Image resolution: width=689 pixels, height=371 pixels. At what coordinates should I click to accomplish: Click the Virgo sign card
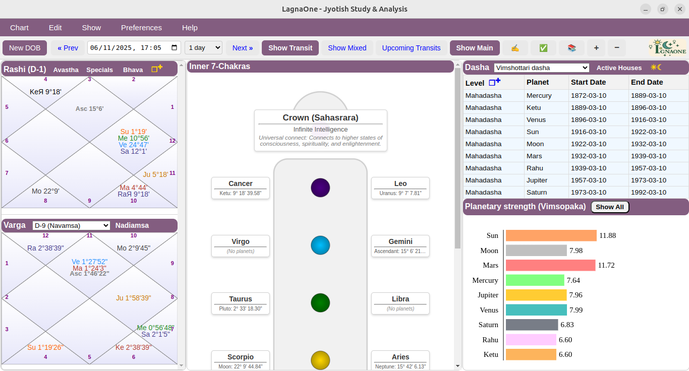(x=241, y=246)
